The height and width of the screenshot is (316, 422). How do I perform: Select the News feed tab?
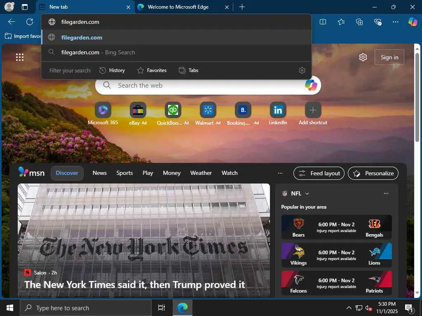100,173
